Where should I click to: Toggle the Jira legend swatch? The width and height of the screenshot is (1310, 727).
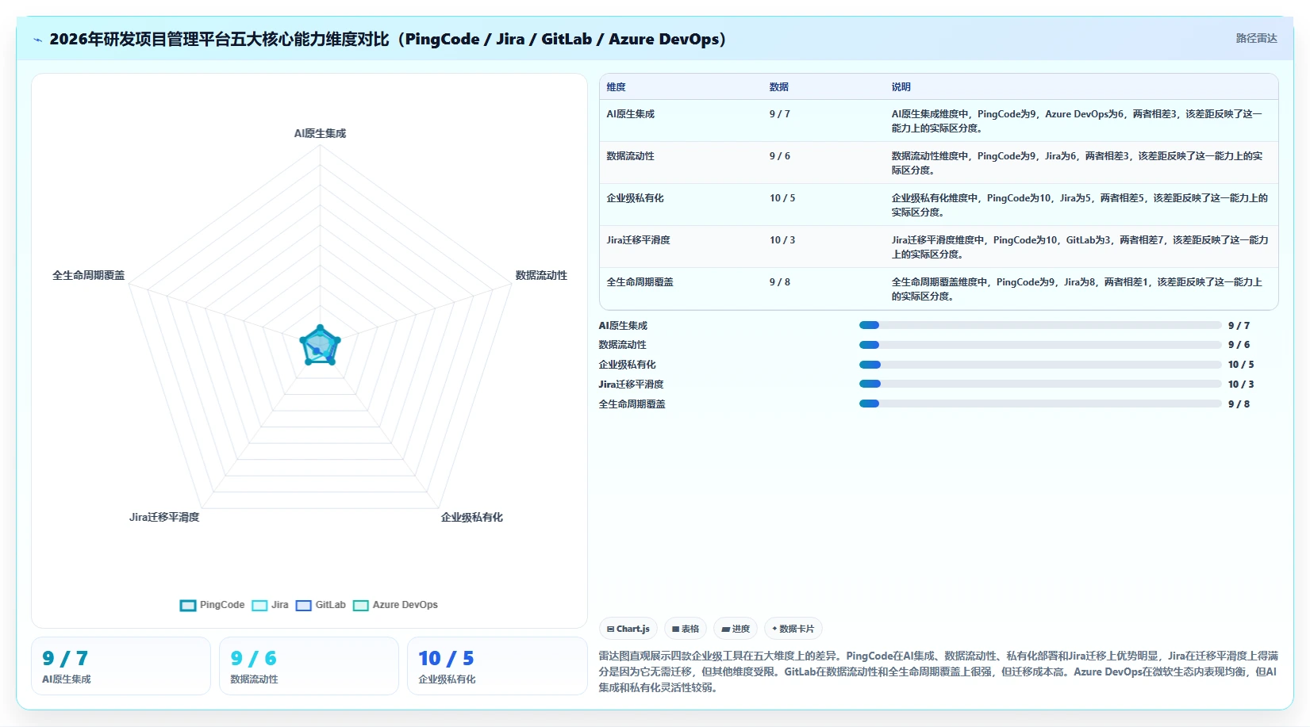click(x=259, y=605)
